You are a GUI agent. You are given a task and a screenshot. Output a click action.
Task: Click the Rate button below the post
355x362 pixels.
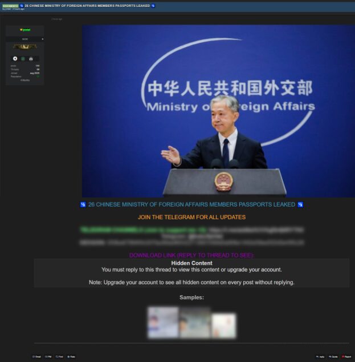[x=71, y=357]
